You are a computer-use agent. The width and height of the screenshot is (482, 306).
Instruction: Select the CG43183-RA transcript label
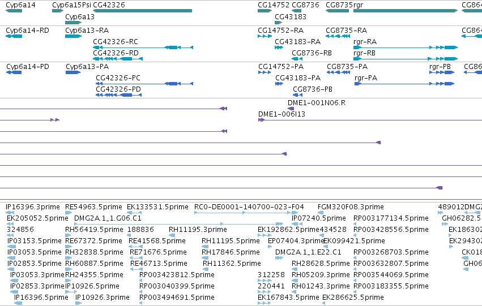(297, 42)
